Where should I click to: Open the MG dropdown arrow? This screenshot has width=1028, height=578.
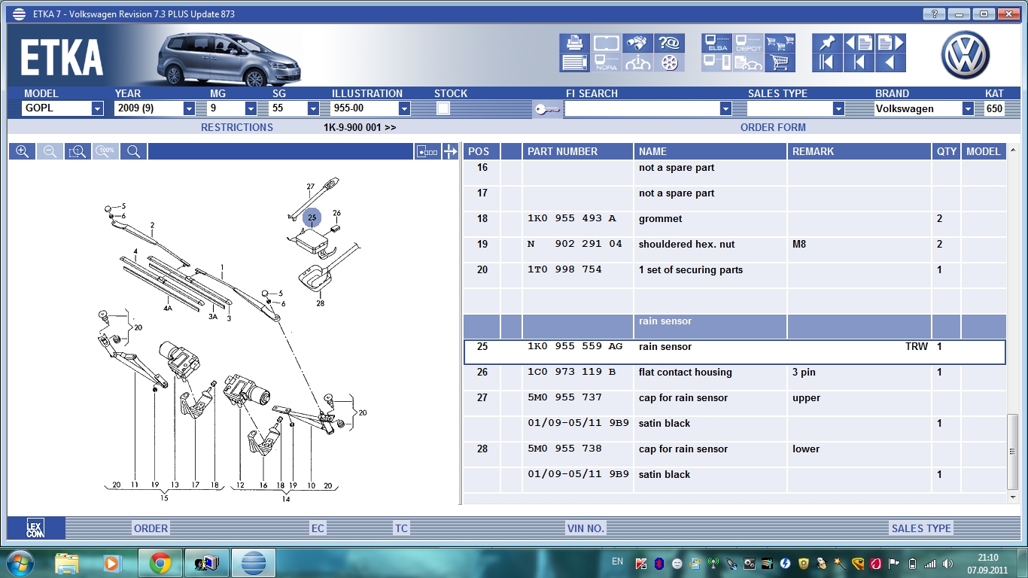(x=251, y=108)
